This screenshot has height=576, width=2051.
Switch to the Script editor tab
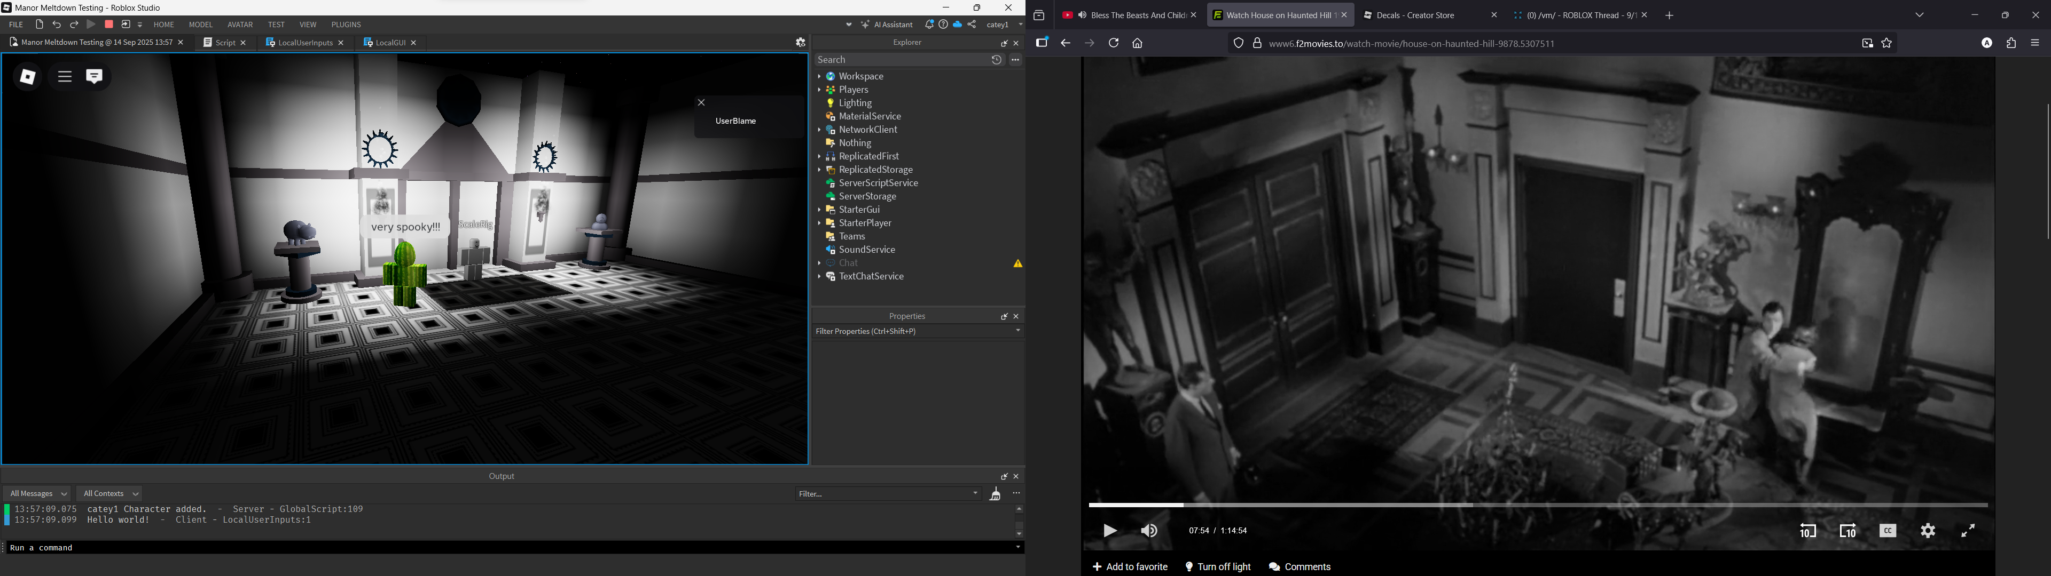[x=224, y=43]
